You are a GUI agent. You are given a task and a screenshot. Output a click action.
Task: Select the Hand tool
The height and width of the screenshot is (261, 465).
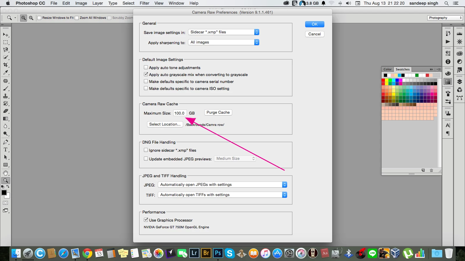[x=6, y=173]
